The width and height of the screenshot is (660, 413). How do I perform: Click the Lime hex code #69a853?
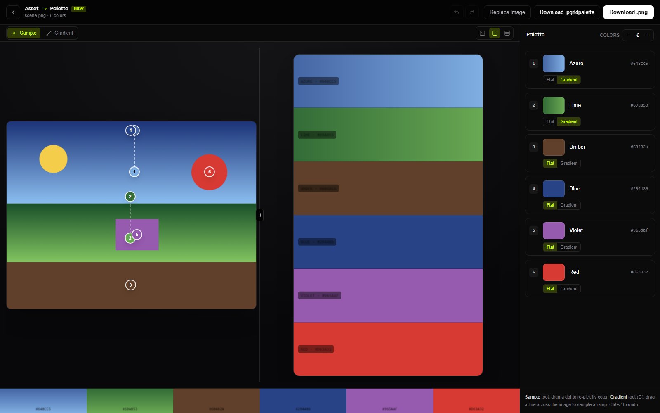(639, 105)
